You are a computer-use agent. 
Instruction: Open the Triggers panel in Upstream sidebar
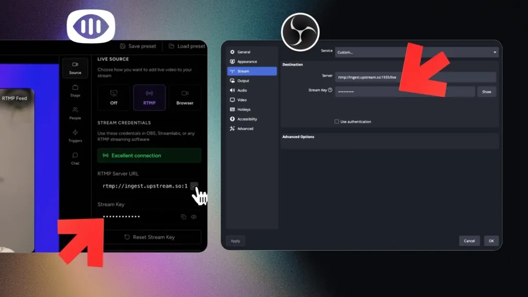[x=75, y=136]
